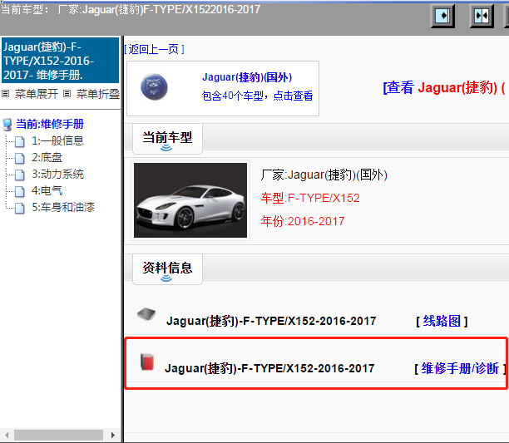The image size is (509, 443).
Task: Switch to the 当前车型 tab
Action: pos(167,139)
